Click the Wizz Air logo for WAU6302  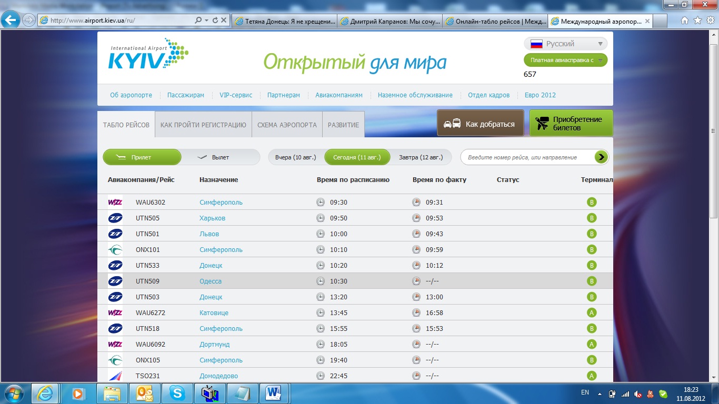point(115,202)
